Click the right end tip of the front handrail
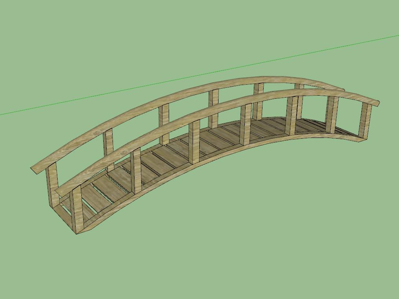 pyautogui.click(x=377, y=103)
